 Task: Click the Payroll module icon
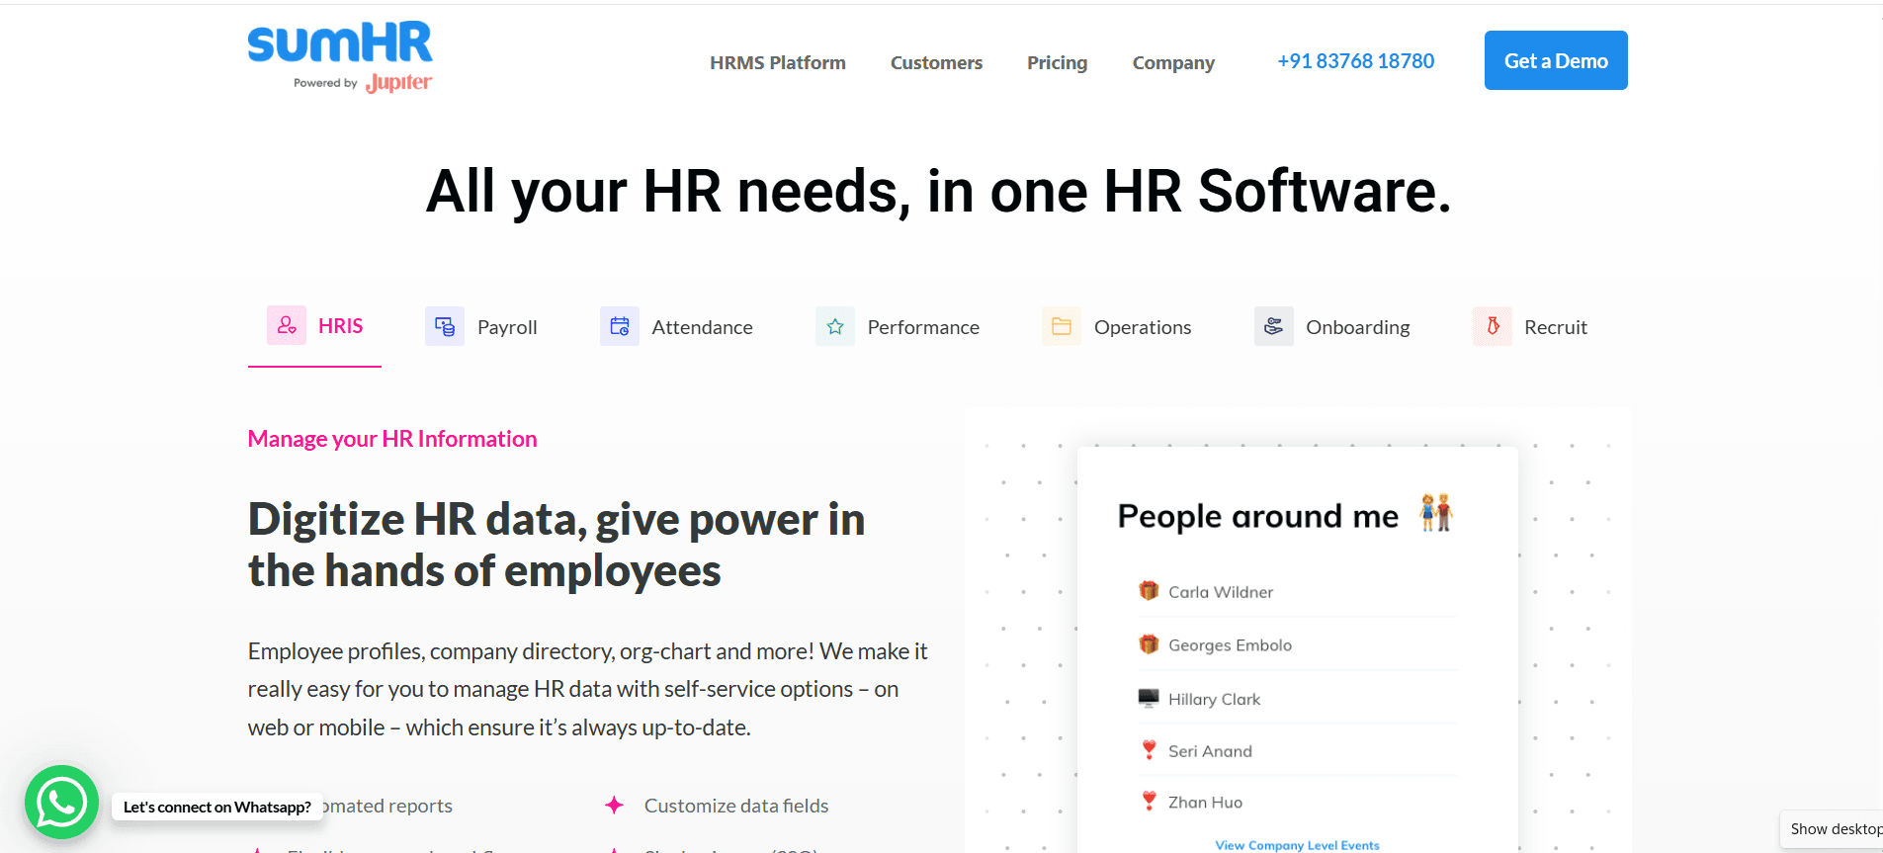pyautogui.click(x=445, y=326)
